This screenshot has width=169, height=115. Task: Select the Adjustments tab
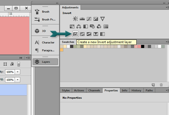(70, 7)
